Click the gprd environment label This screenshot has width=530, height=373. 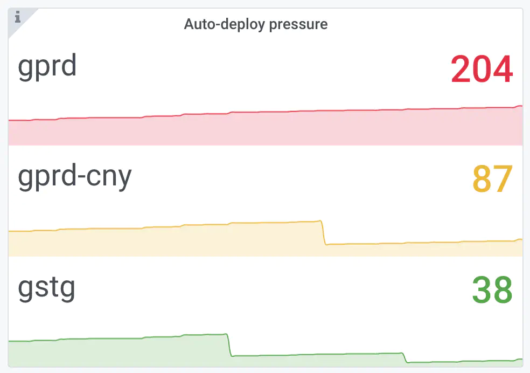coord(47,66)
